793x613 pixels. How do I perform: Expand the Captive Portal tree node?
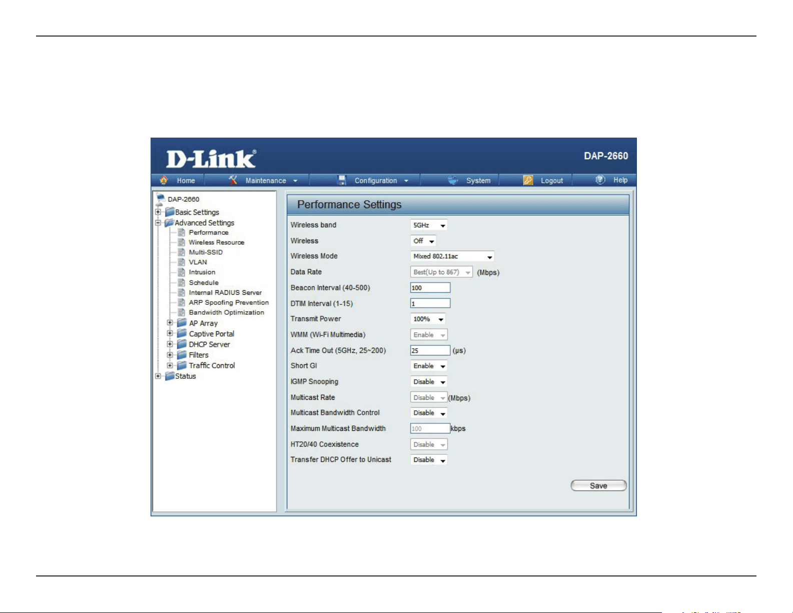170,333
